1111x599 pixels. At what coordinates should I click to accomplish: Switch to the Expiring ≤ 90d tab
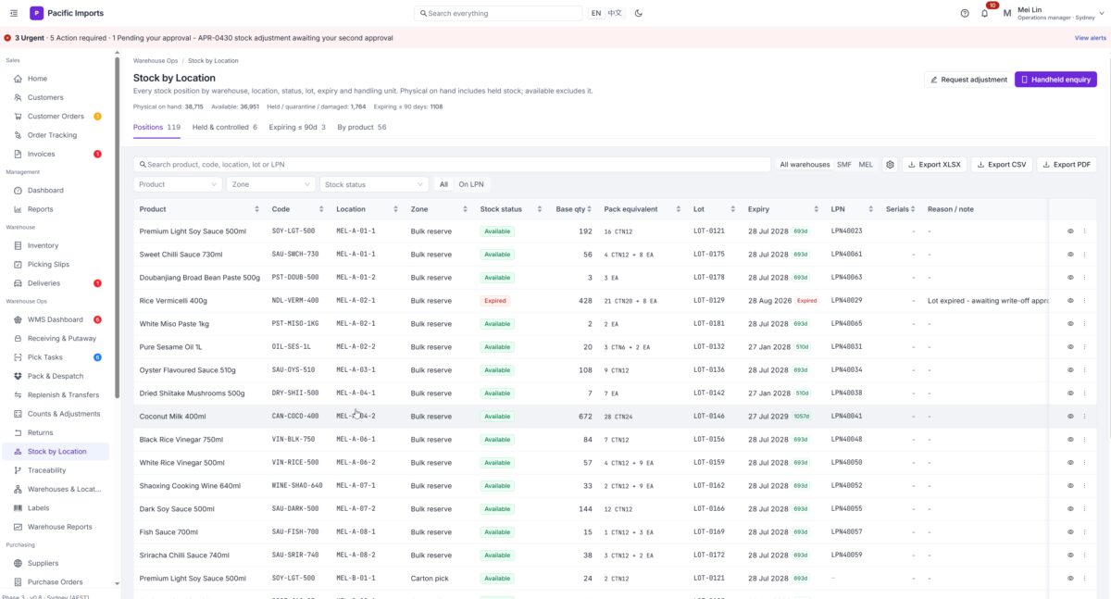pos(297,127)
